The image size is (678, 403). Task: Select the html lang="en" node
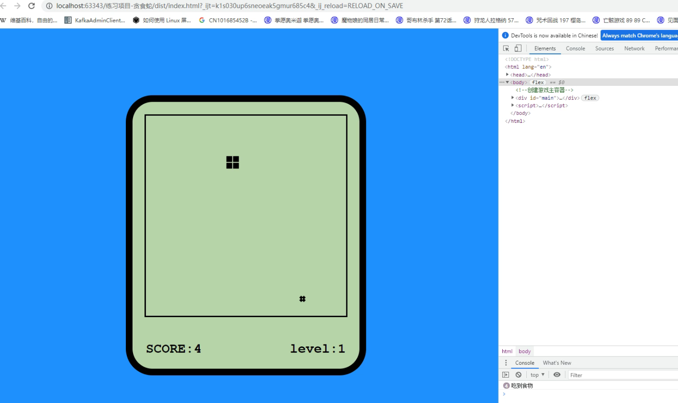tap(528, 67)
